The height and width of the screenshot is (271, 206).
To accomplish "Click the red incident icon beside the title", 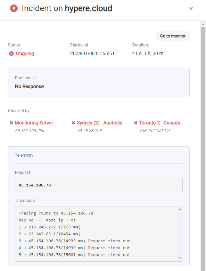I will point(14,8).
